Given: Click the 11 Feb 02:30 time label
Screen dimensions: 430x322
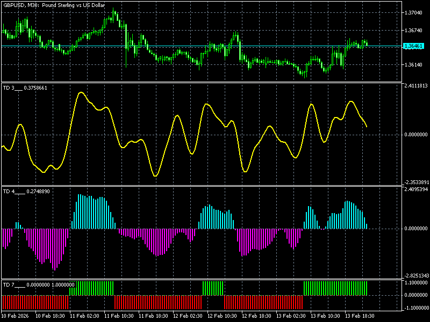Looking at the screenshot, I should [x=84, y=316].
